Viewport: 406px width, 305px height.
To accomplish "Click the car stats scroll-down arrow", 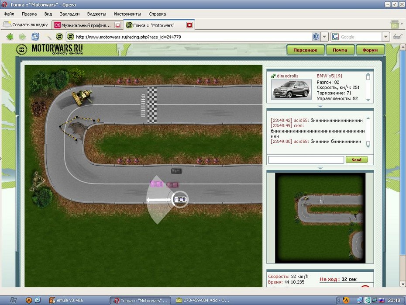I will [x=368, y=100].
